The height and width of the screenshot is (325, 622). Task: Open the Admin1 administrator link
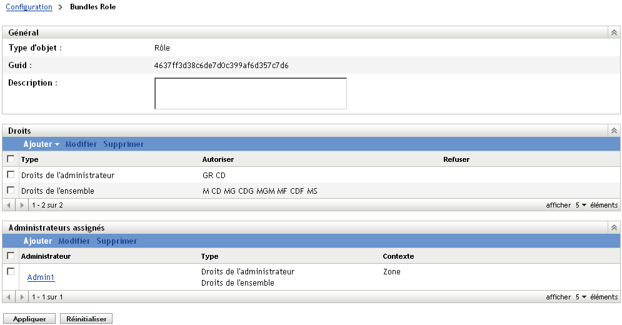pyautogui.click(x=41, y=277)
